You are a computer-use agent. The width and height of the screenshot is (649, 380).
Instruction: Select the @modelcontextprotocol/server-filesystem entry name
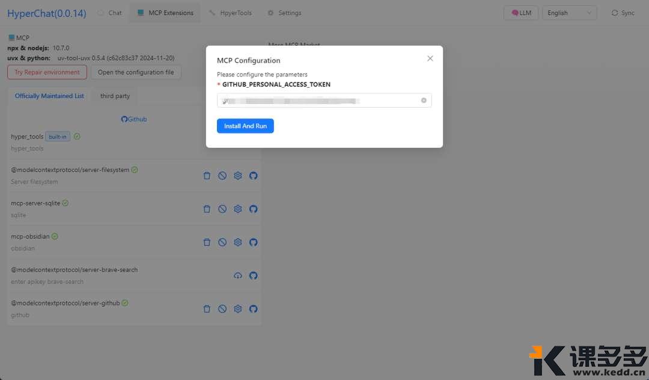70,170
